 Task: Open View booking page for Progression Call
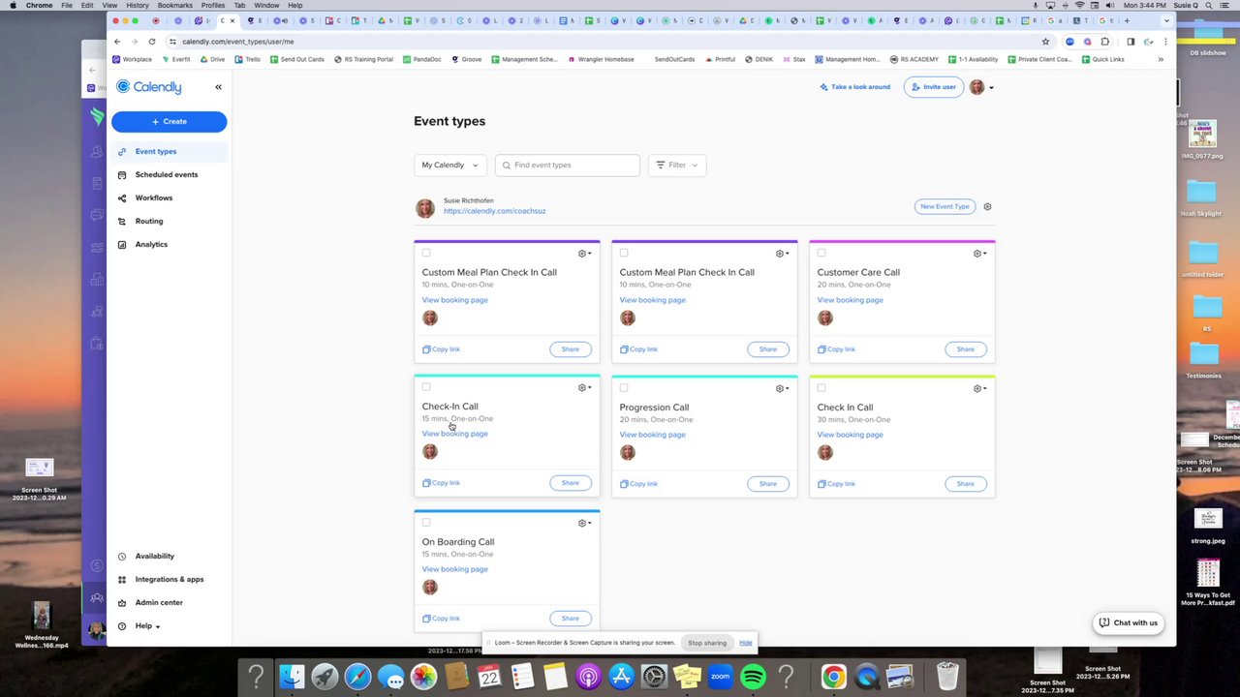click(x=652, y=435)
